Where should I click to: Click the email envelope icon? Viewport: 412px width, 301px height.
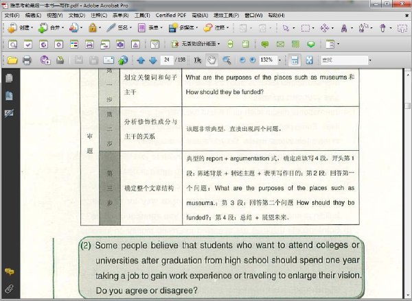pos(108,60)
